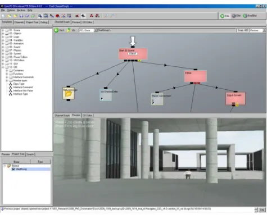Open the OO Editor tab in upper pane
267x215 pixels.
87,22
